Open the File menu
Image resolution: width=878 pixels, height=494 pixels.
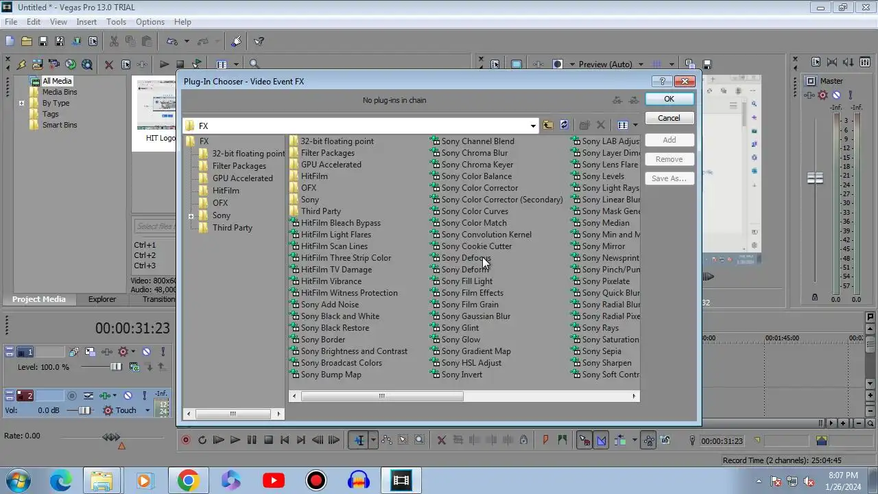pos(11,22)
